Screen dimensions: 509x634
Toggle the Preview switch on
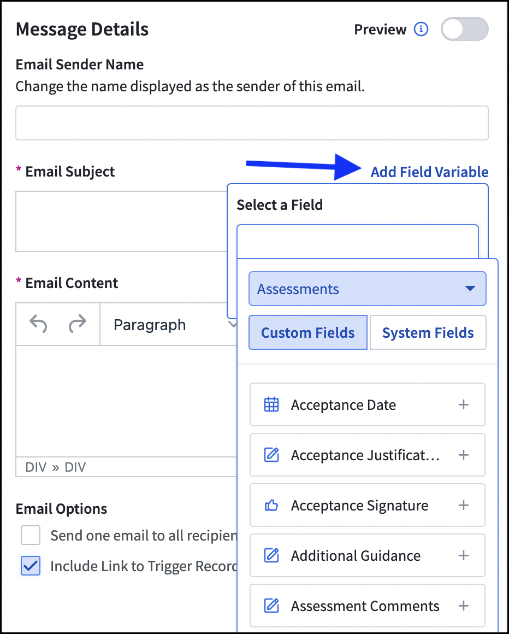click(465, 29)
